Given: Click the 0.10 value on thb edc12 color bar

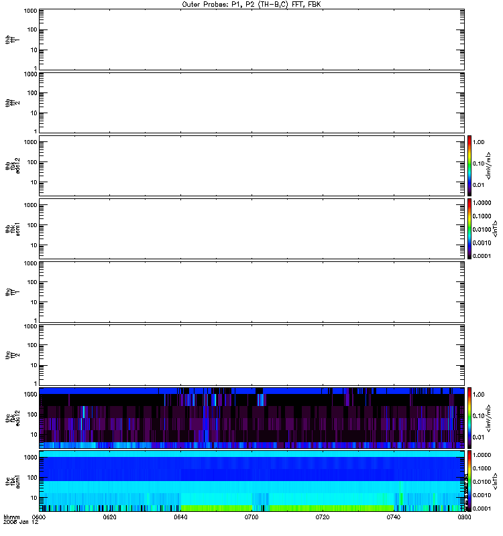Looking at the screenshot, I should [x=478, y=163].
